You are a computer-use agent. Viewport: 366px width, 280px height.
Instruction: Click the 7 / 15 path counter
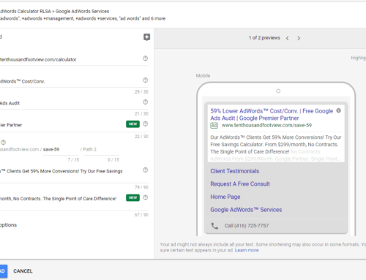73,160
